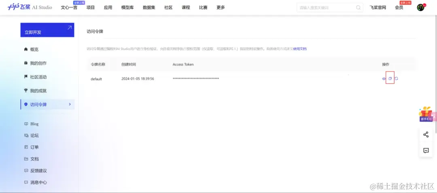The height and width of the screenshot is (193, 437).
Task: Open the 文心一言 menu item
Action: [69, 8]
